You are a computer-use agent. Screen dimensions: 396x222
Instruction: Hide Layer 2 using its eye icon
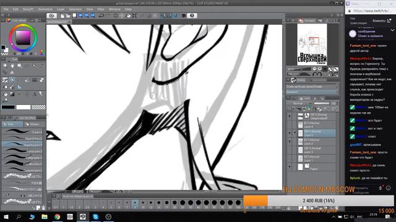290,142
